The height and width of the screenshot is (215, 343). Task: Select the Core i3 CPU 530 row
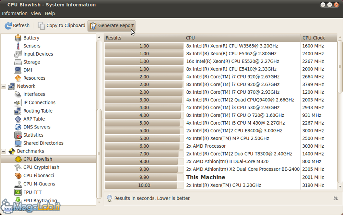[x=221, y=107]
